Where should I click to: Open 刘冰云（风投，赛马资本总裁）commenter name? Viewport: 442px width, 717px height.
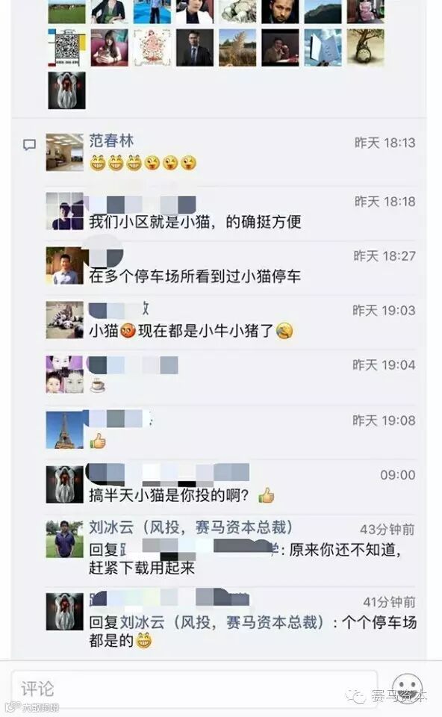point(191,527)
